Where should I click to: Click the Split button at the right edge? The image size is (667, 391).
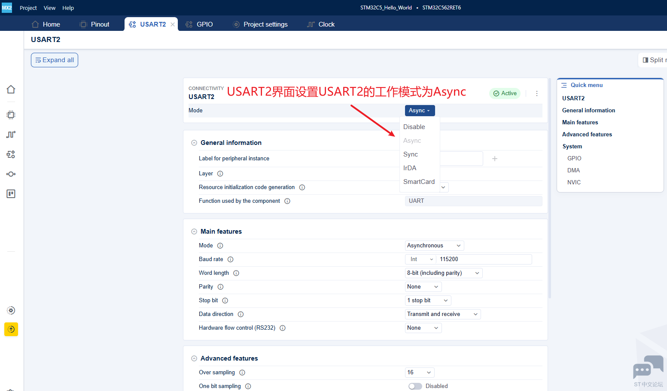click(x=653, y=60)
